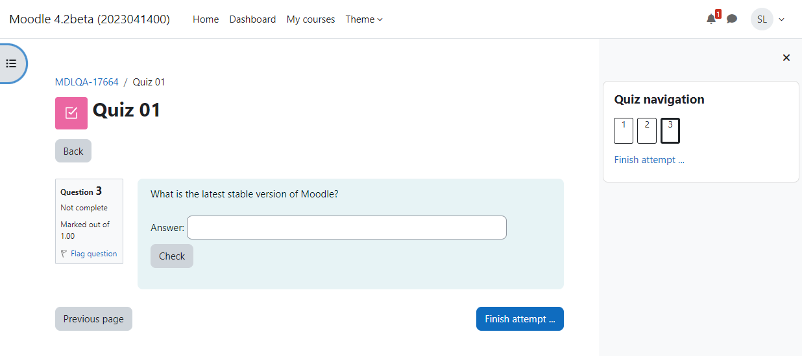Expand the user menu chevron
The width and height of the screenshot is (802, 356).
pos(781,19)
